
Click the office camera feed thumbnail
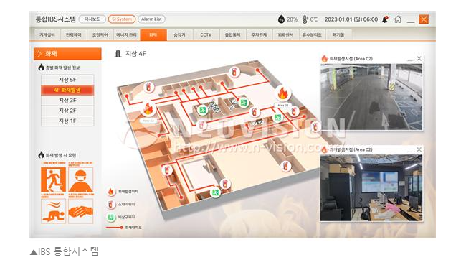(371, 188)
